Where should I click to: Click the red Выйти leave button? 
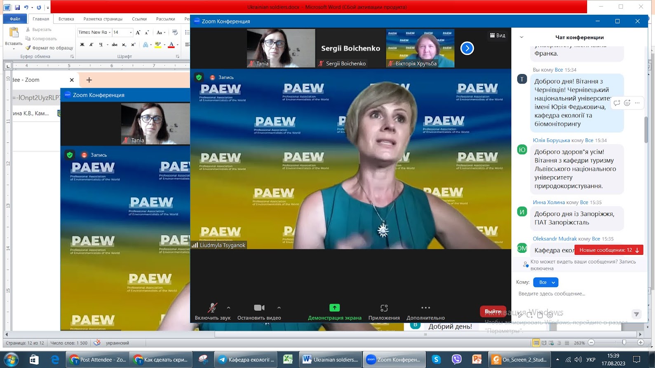(x=493, y=311)
